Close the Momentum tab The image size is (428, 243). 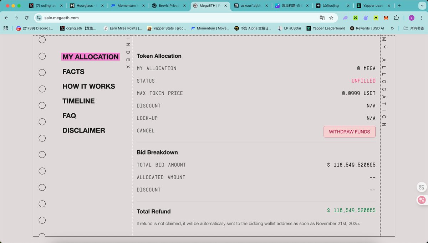[143, 6]
